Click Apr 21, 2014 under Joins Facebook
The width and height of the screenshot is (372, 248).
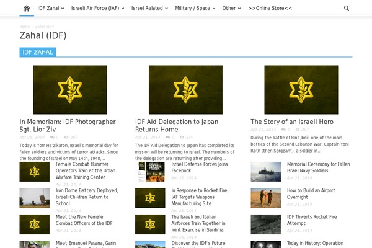pyautogui.click(x=184, y=178)
